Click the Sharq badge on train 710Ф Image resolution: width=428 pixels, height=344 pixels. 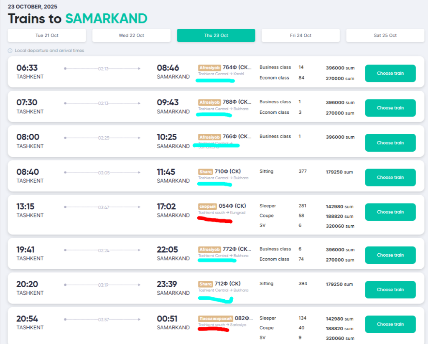(205, 171)
